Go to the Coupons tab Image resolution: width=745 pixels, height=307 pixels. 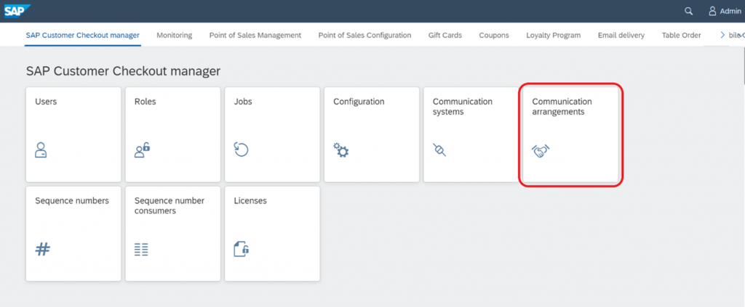click(x=494, y=35)
